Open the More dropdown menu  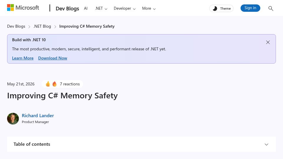149,9
